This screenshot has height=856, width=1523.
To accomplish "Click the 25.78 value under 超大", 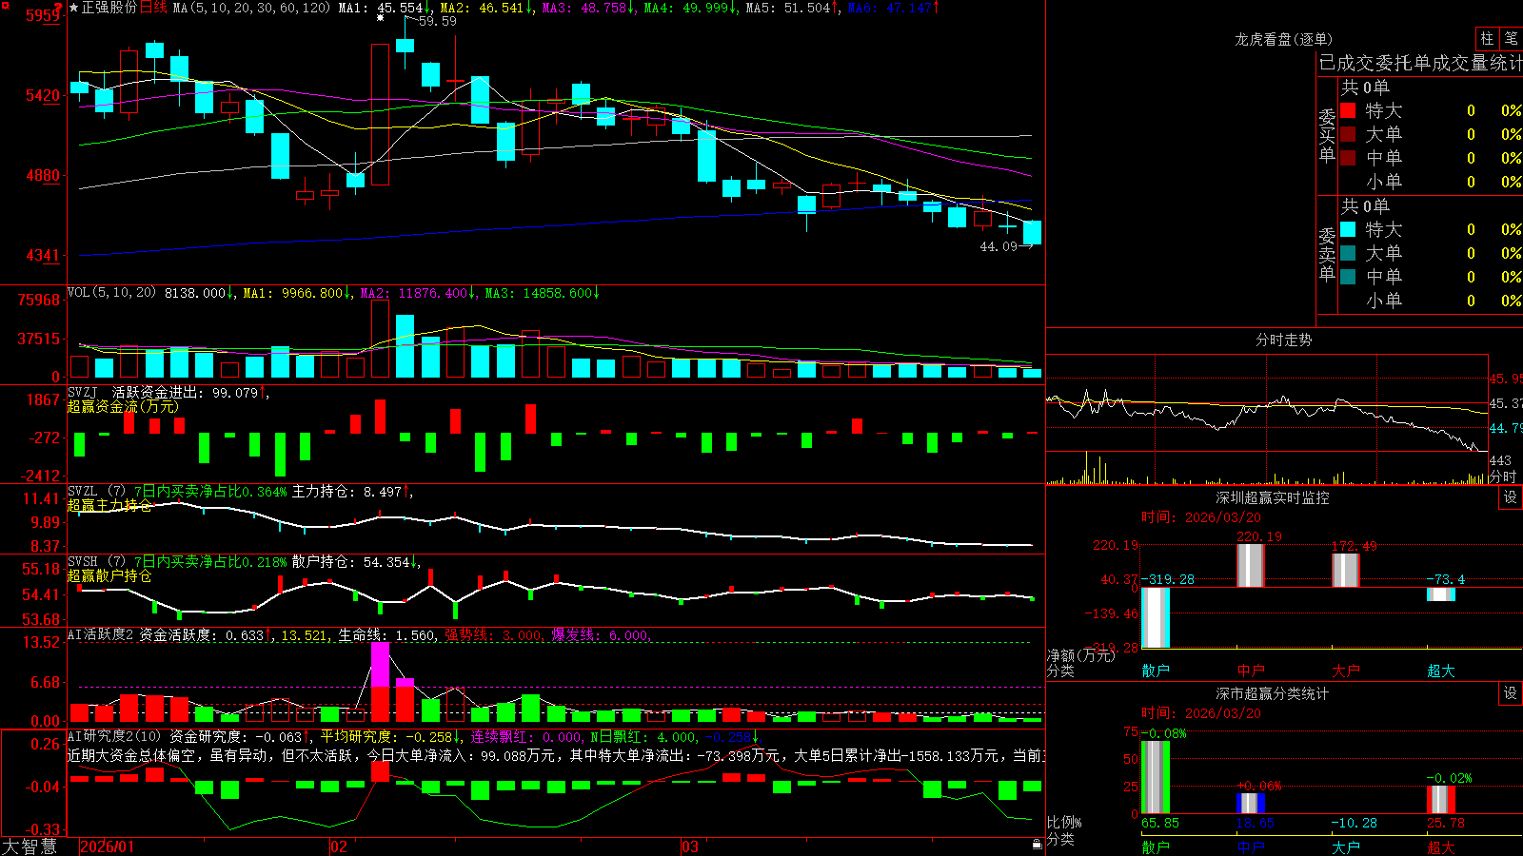I will 1445,823.
